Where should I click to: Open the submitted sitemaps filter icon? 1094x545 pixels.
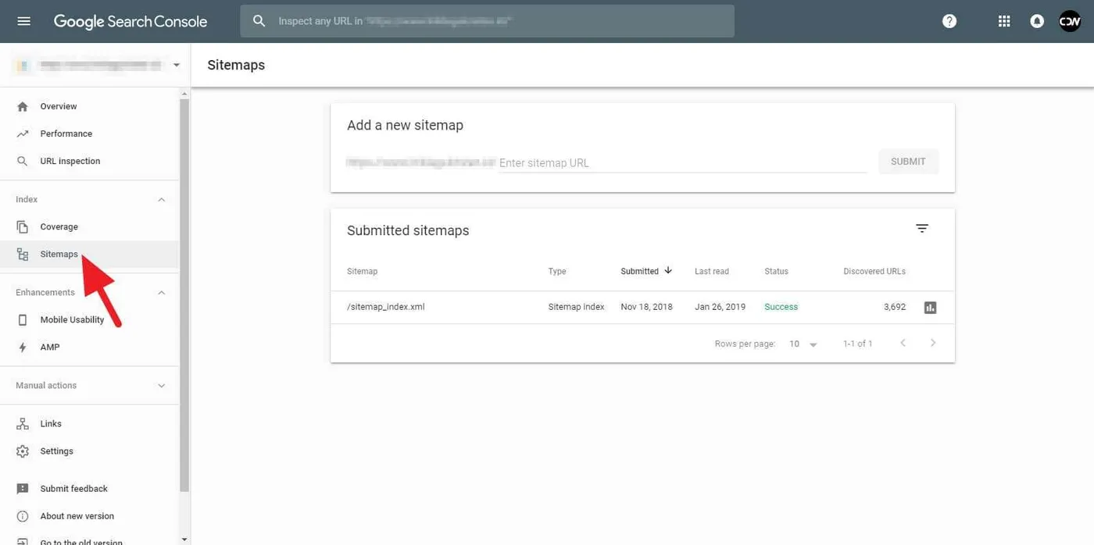922,228
